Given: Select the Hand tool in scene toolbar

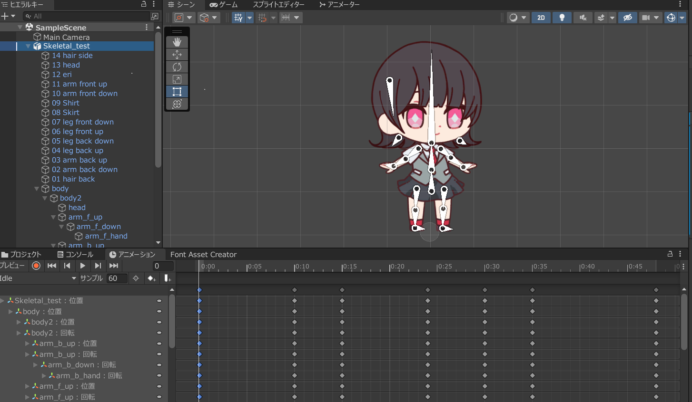Looking at the screenshot, I should coord(177,42).
